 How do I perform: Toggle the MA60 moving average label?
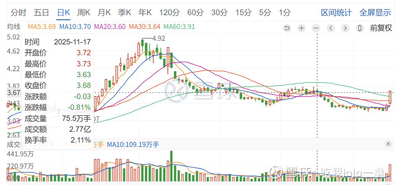point(179,27)
